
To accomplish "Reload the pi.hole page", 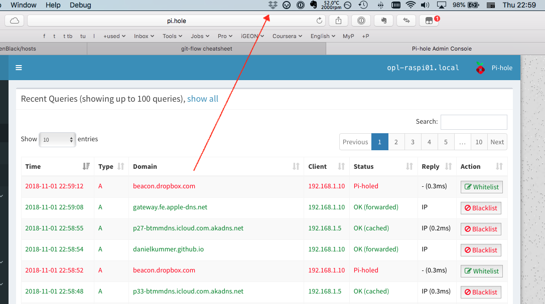I will [x=319, y=21].
